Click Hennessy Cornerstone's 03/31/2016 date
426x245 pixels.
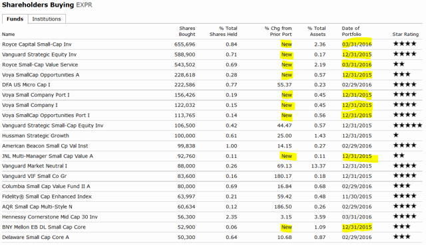click(357, 217)
